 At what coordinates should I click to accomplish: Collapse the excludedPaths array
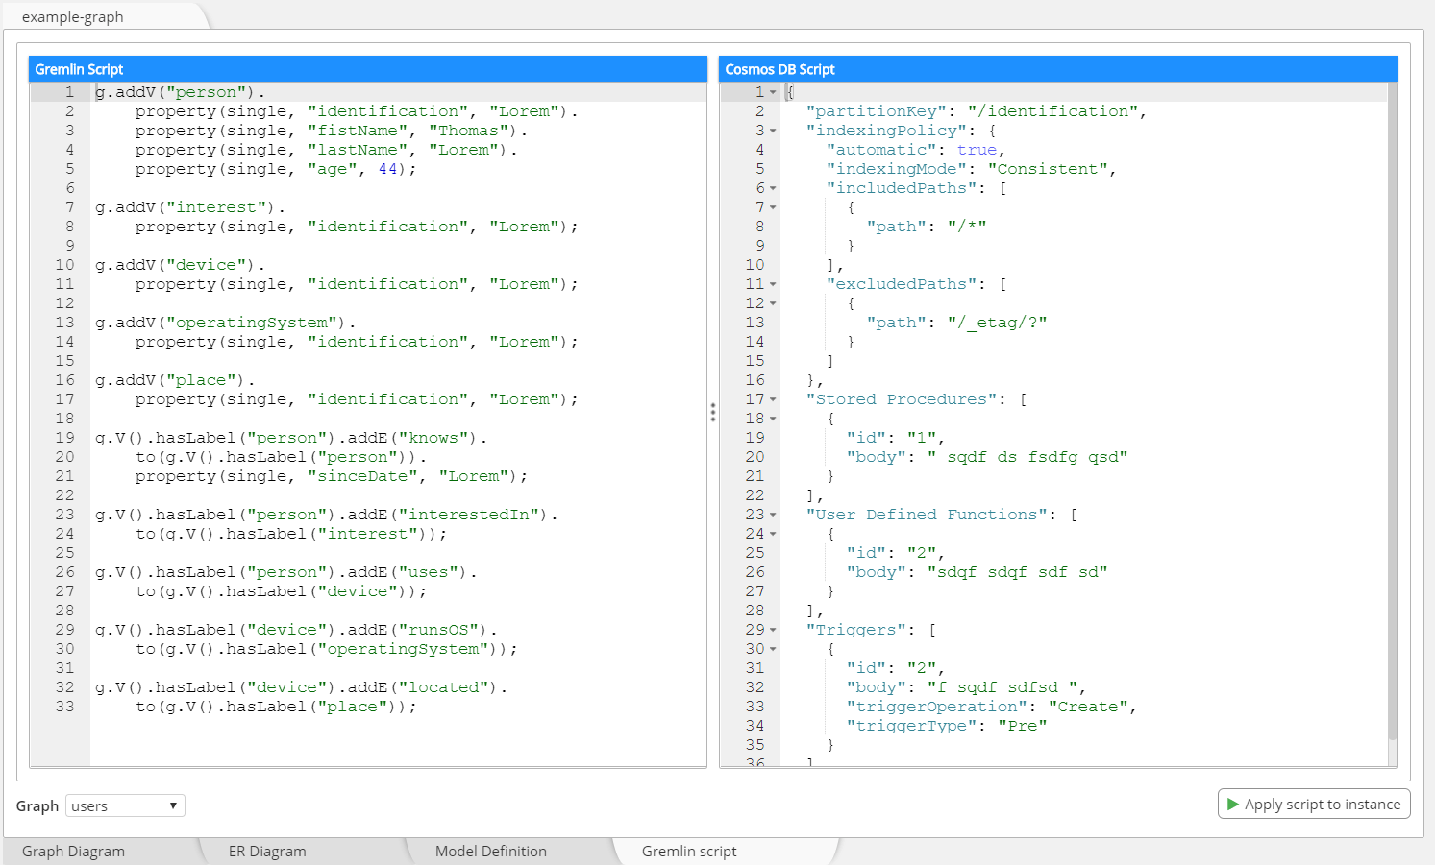[x=773, y=284]
